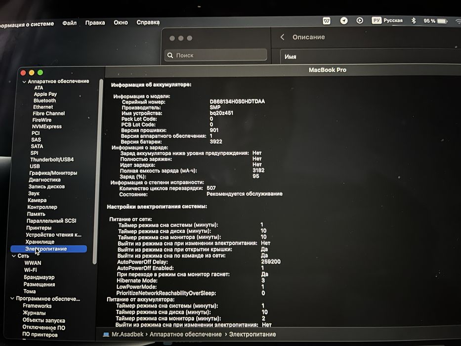This screenshot has width=461, height=346.
Task: Select Apple Pay in the sidebar
Action: click(x=45, y=94)
